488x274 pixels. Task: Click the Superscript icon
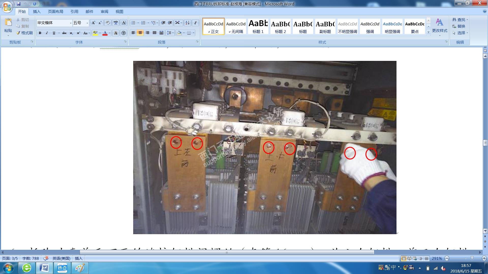click(x=78, y=33)
